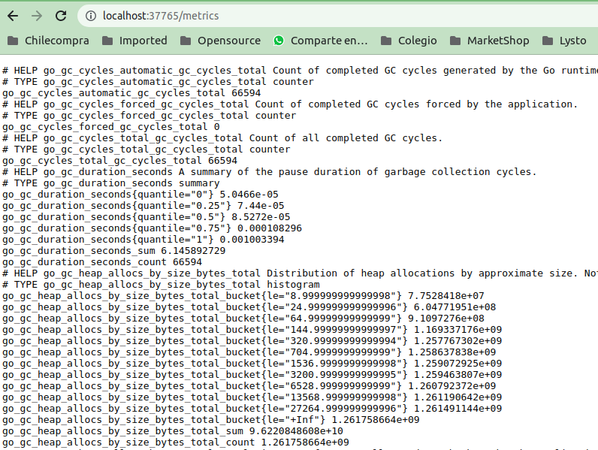Click the go_gc_duration_seconds quantile="1" line

143,240
